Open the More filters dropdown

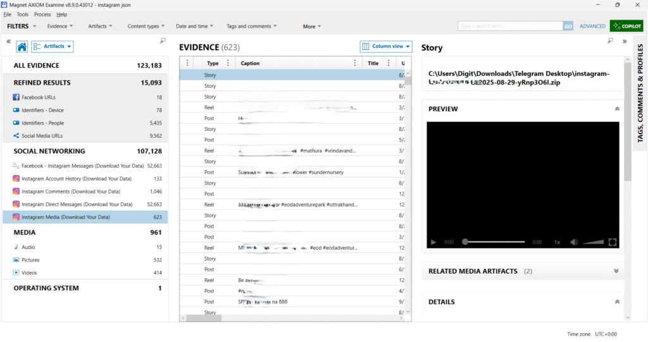click(x=311, y=27)
